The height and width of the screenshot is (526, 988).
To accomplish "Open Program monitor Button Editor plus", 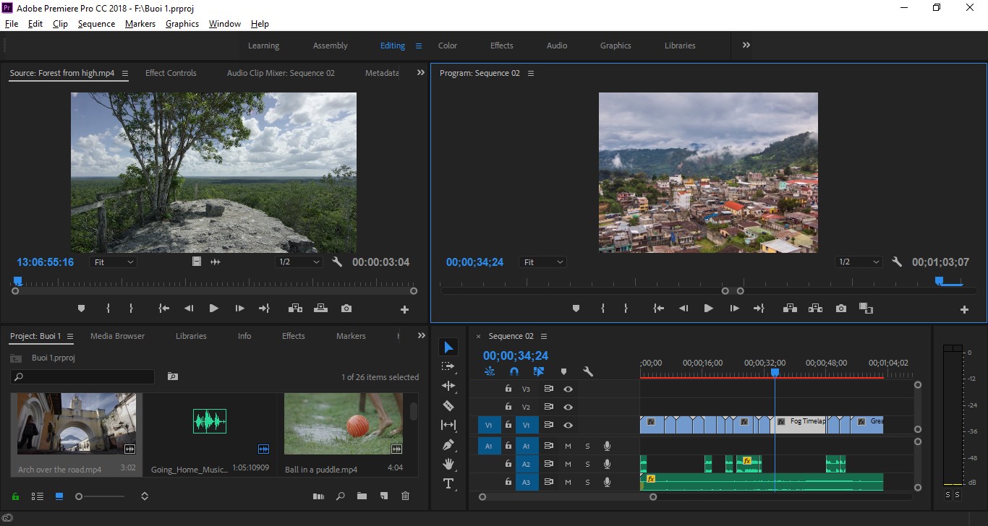I will [x=964, y=309].
